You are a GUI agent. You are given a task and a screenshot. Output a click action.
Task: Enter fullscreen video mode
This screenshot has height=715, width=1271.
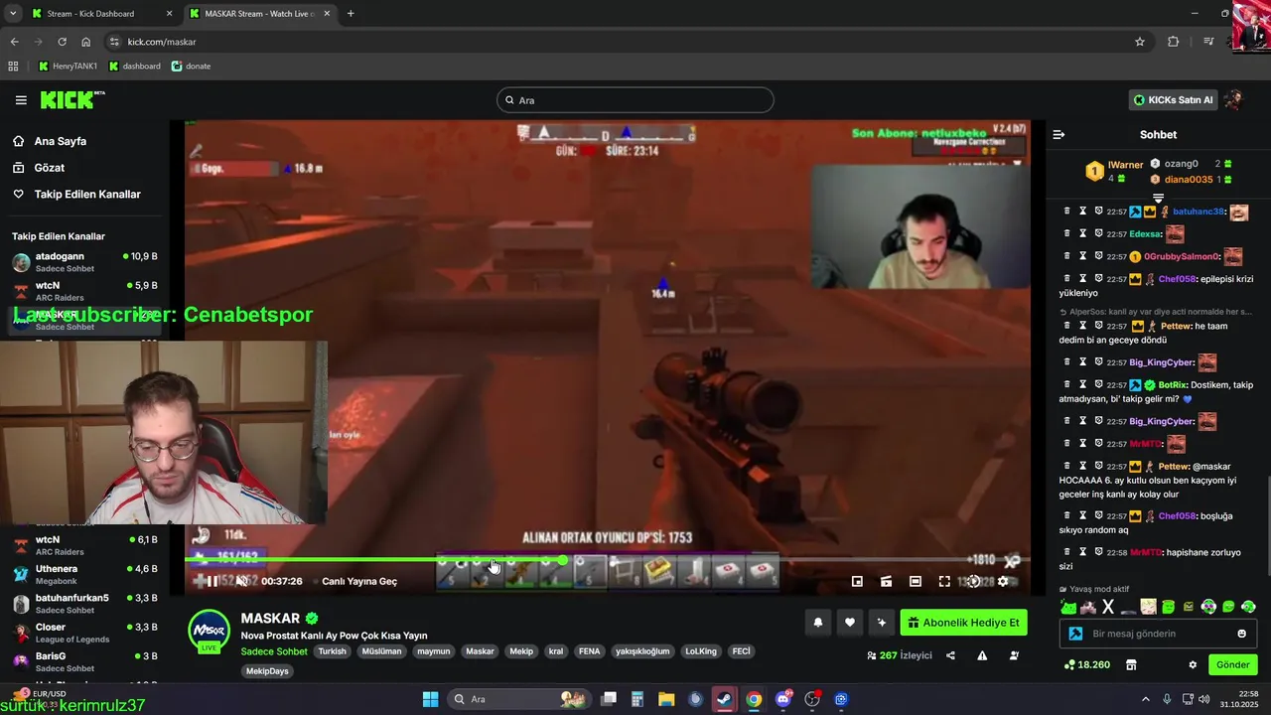click(944, 581)
